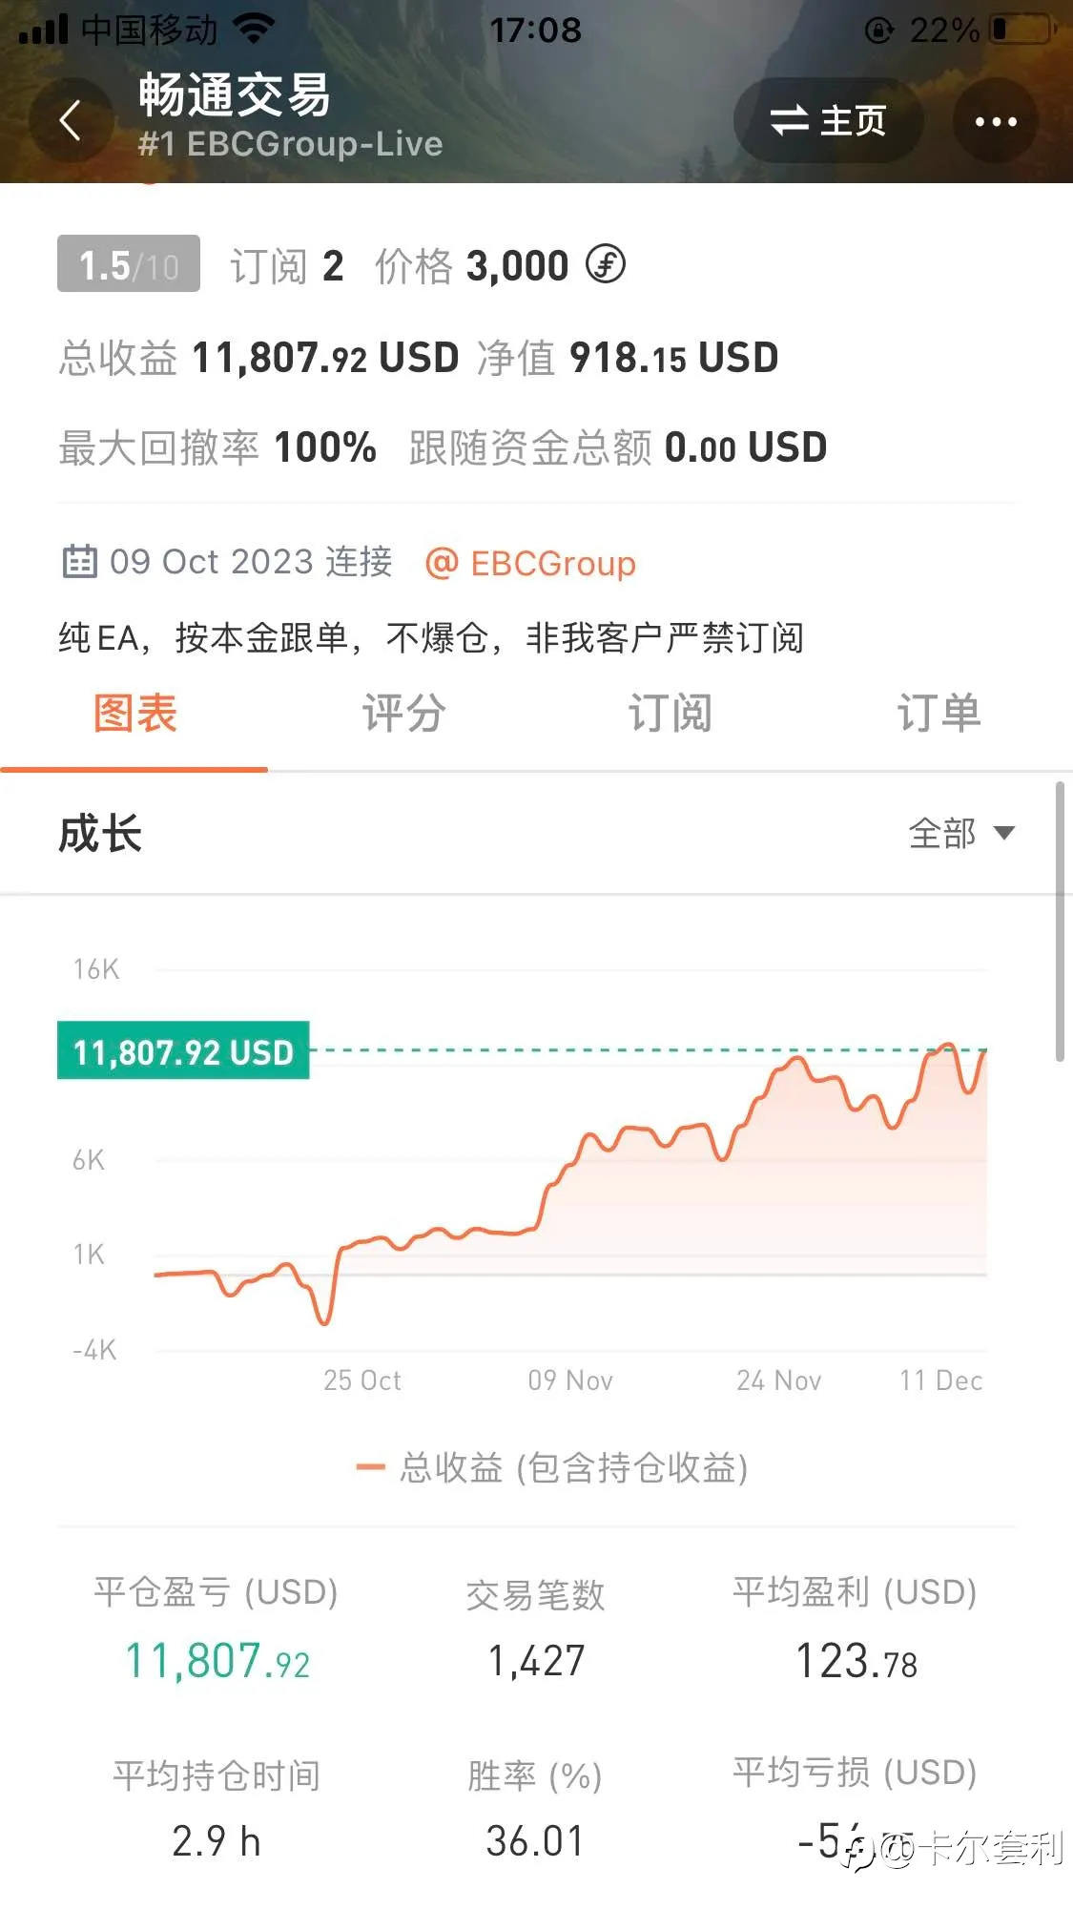Open the @ EBCGroup link
The width and height of the screenshot is (1073, 1909).
[x=530, y=563]
